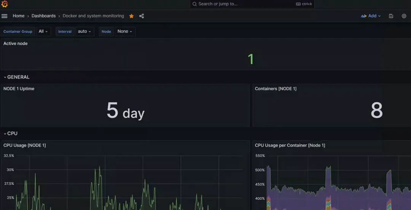Click the Node variable label
Screen dimensions: 411x210
106,32
